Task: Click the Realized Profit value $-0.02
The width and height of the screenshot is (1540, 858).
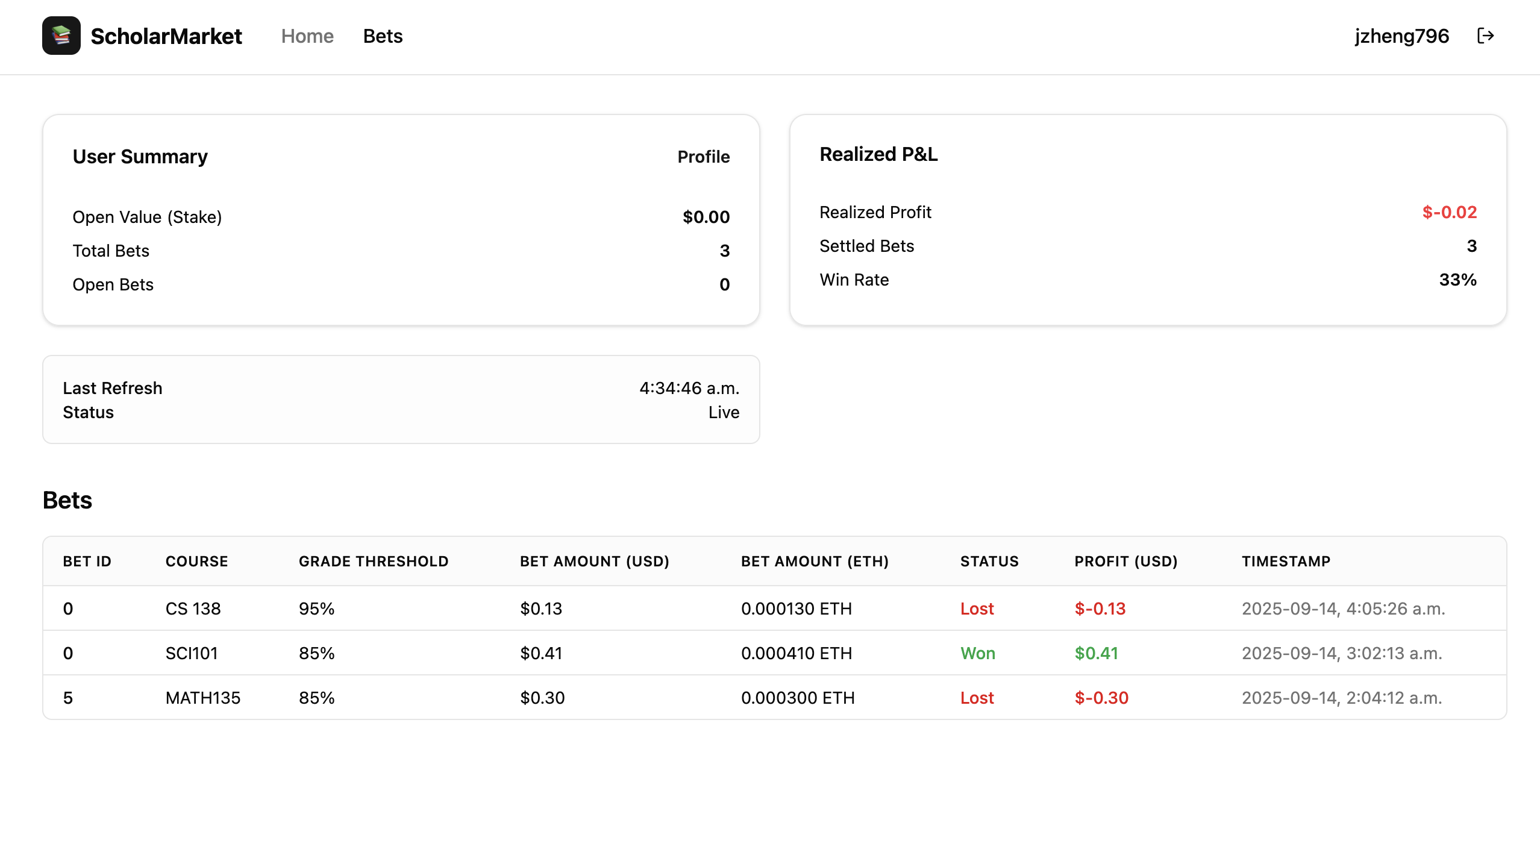Action: coord(1449,212)
